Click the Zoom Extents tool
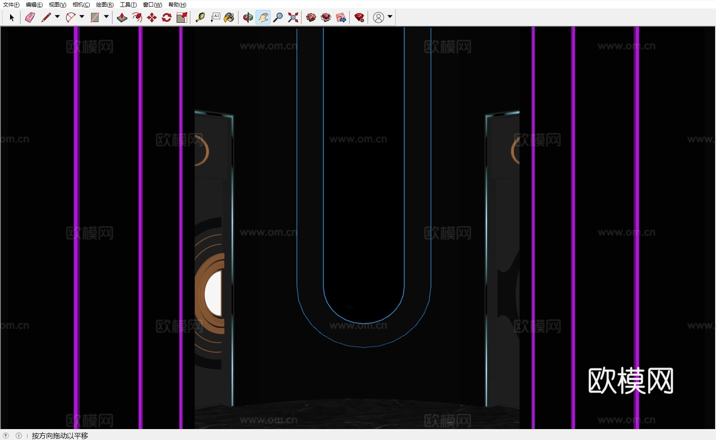This screenshot has width=716, height=440. [x=293, y=17]
